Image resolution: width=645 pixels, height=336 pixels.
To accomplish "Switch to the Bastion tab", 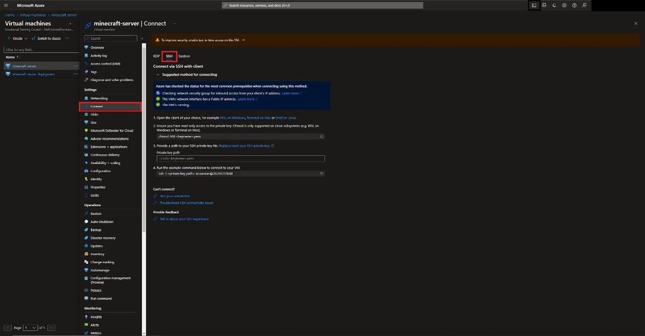I will pyautogui.click(x=184, y=56).
